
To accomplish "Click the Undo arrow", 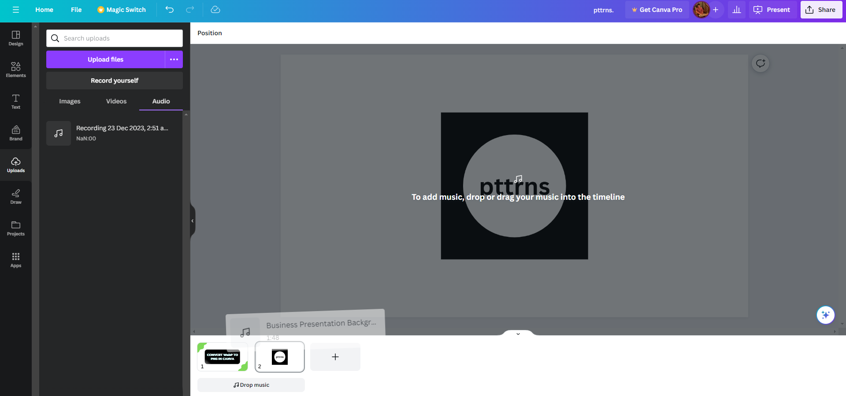I will (x=170, y=10).
